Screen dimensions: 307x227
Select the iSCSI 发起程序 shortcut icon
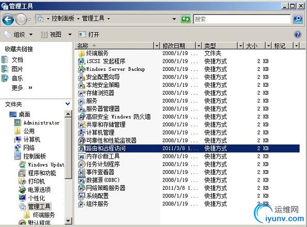[x=81, y=62]
